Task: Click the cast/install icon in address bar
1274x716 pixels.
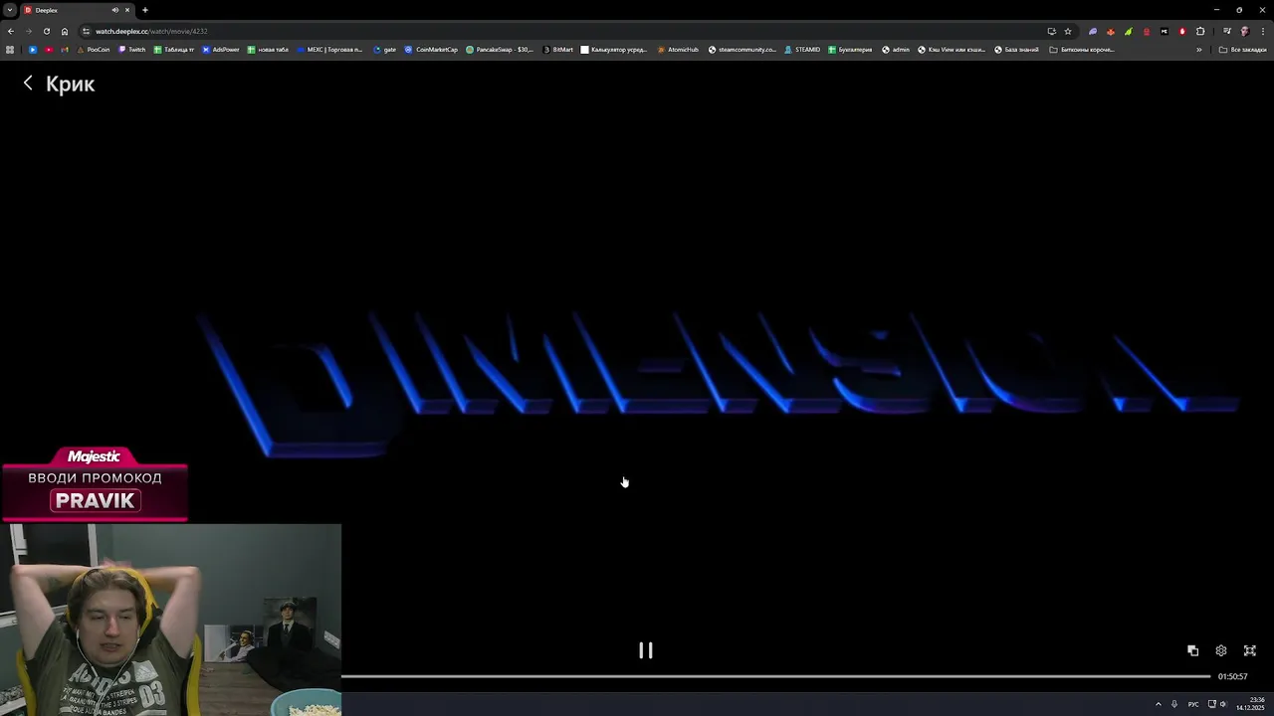Action: [1051, 31]
